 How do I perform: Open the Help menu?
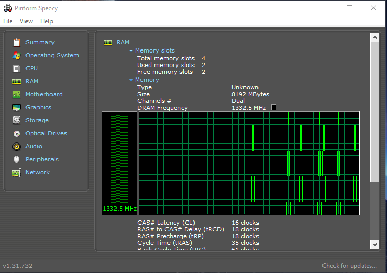click(46, 21)
